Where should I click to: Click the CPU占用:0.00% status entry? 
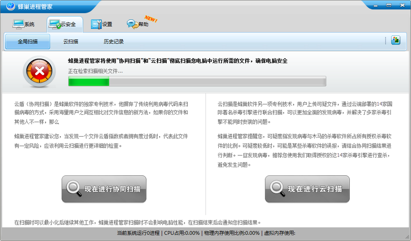pos(182,233)
